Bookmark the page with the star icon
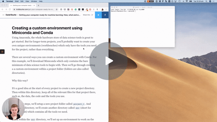217x122 pixels. coord(57,9)
